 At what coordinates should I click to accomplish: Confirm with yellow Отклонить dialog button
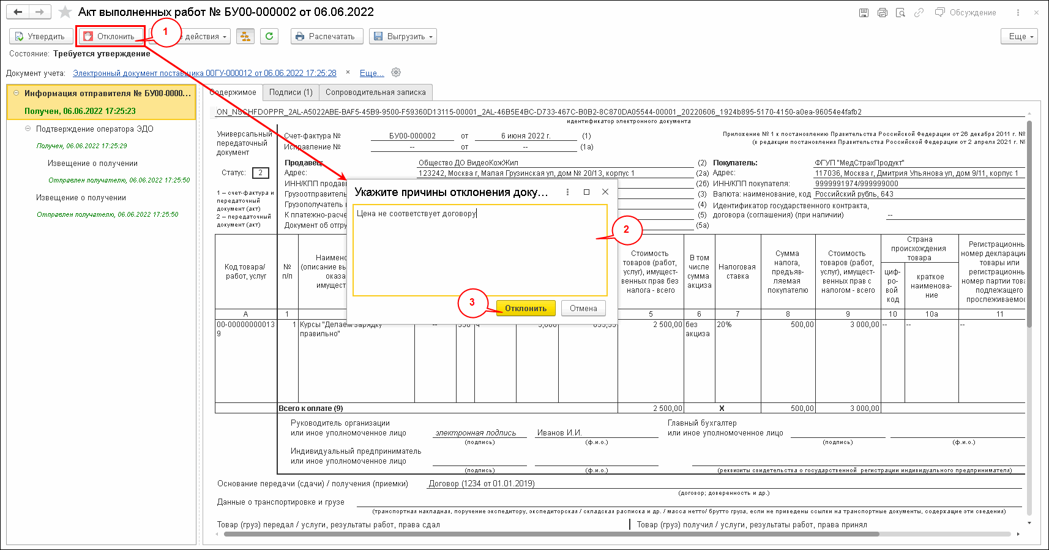[x=526, y=308]
